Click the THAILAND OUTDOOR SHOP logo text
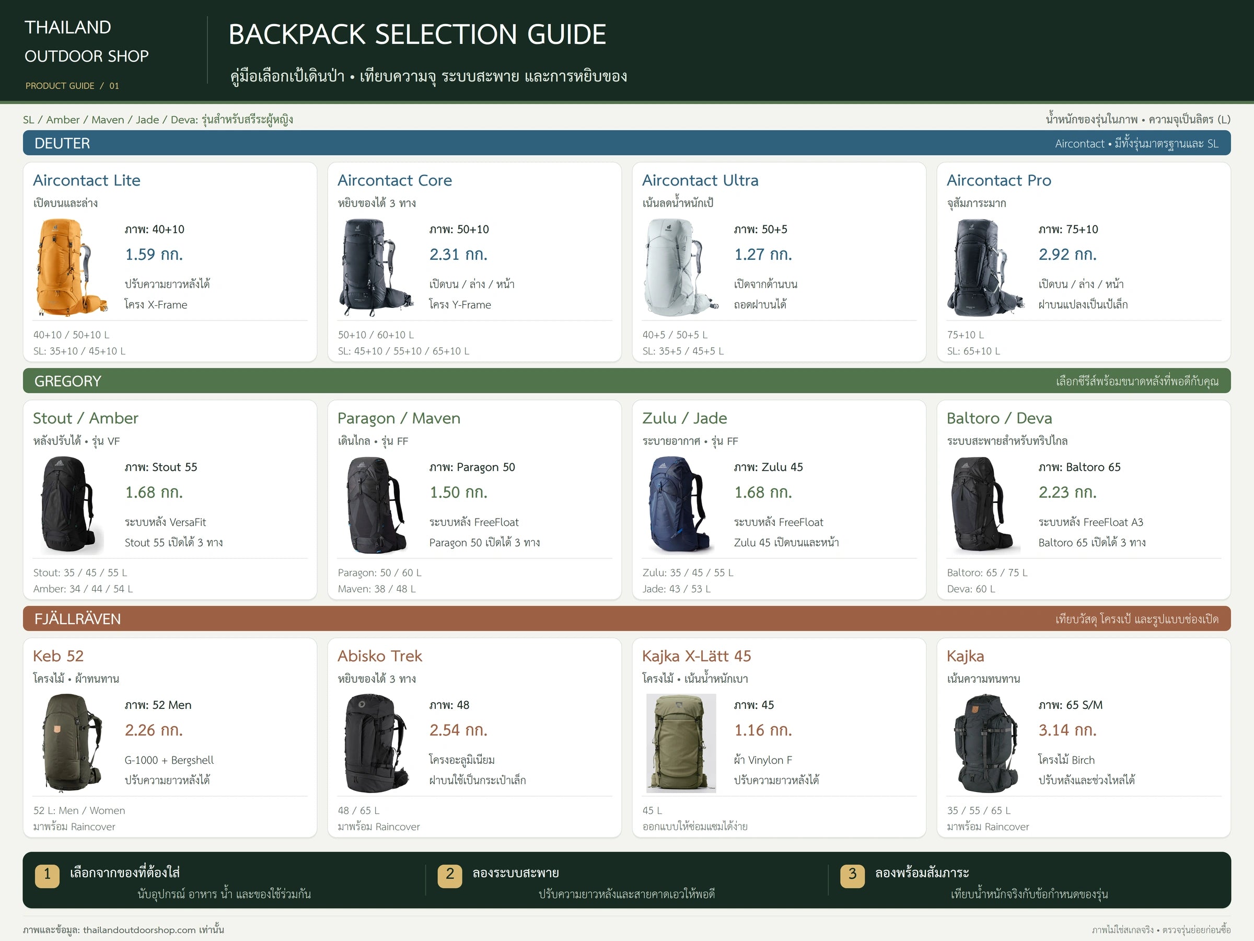 click(x=87, y=41)
